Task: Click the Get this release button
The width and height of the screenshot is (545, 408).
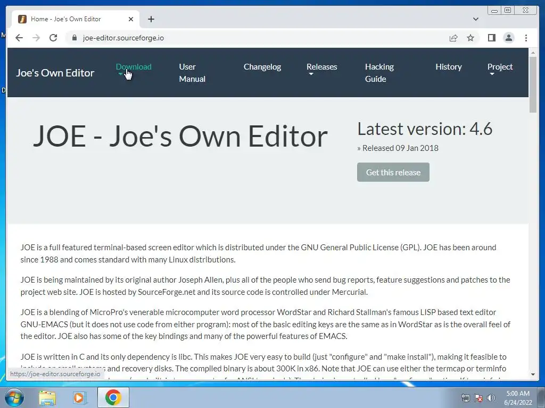Action: click(x=393, y=172)
